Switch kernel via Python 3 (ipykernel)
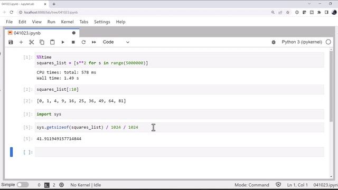The image size is (338, 190). pos(302,42)
